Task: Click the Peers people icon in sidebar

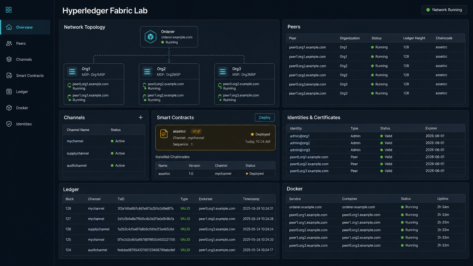Action: 9,43
